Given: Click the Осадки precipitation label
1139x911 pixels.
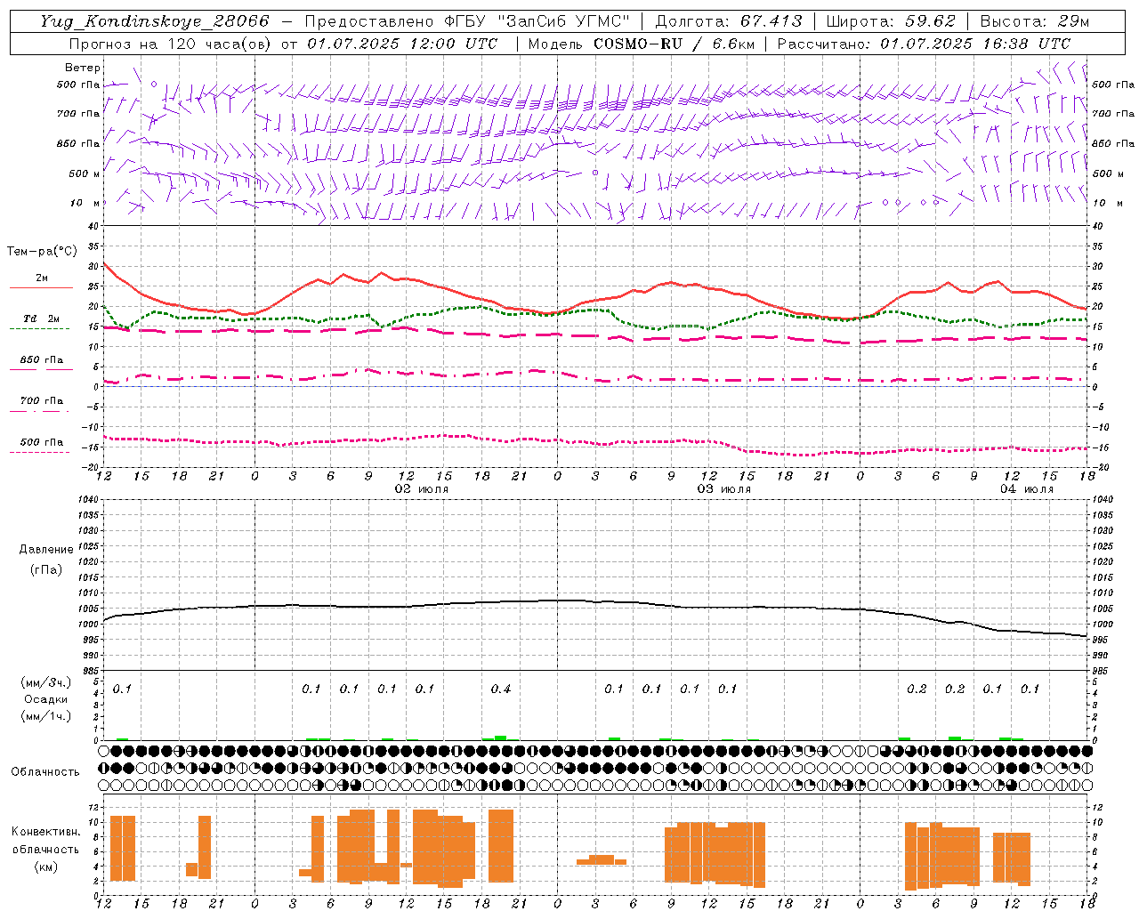Looking at the screenshot, I should click(x=46, y=699).
